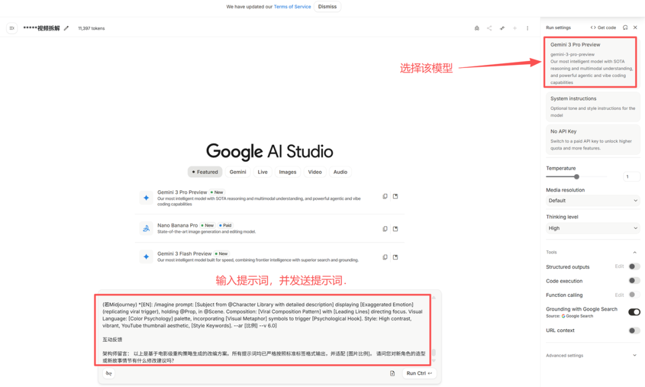Disable Grounding with Google Search

pos(634,311)
